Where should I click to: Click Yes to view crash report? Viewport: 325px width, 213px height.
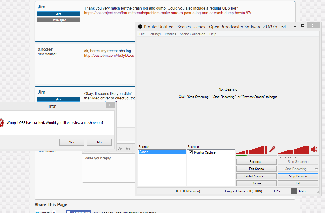[71, 142]
